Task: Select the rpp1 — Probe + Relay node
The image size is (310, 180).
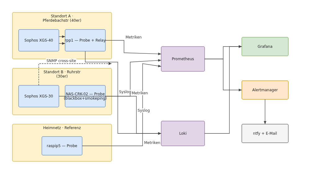Action: click(85, 40)
